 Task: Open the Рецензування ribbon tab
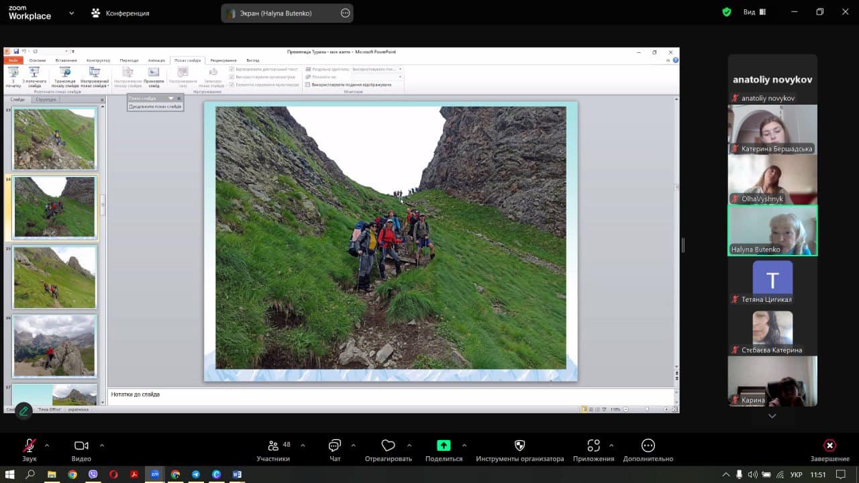coord(223,60)
